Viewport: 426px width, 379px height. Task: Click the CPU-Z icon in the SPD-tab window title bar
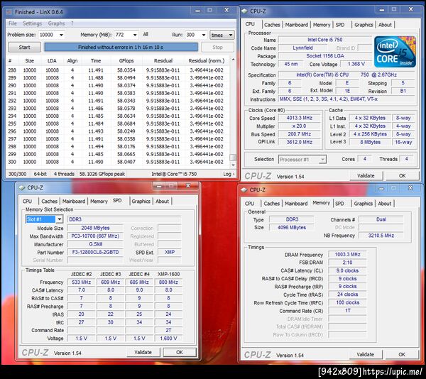tap(22, 187)
